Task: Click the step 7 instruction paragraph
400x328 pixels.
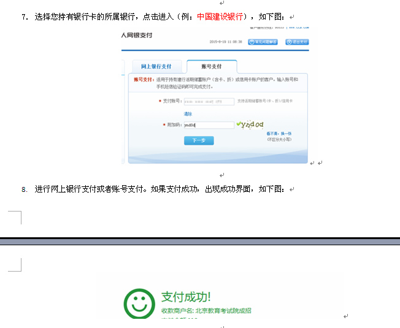Action: [123, 17]
